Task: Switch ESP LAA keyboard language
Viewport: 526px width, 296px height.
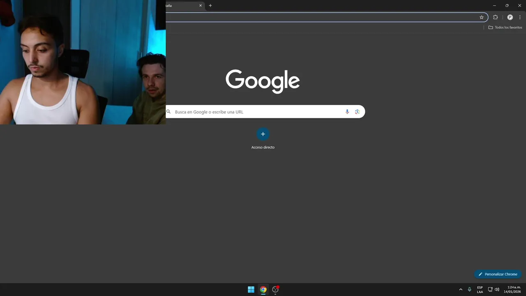Action: point(480,289)
